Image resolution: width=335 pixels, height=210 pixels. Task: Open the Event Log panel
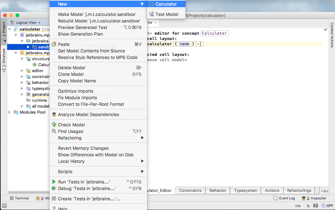coord(284,198)
